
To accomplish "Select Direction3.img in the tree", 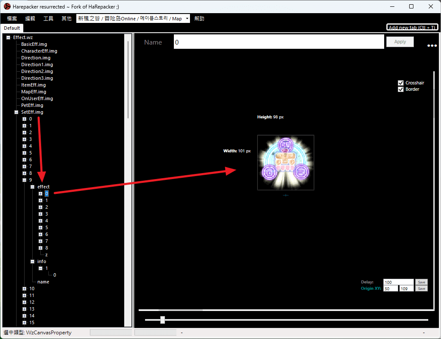I will 37,78.
